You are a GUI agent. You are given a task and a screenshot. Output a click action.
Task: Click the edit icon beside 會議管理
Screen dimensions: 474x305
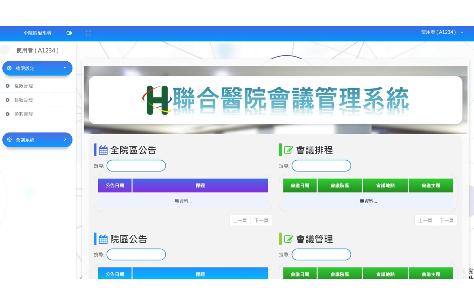288,239
